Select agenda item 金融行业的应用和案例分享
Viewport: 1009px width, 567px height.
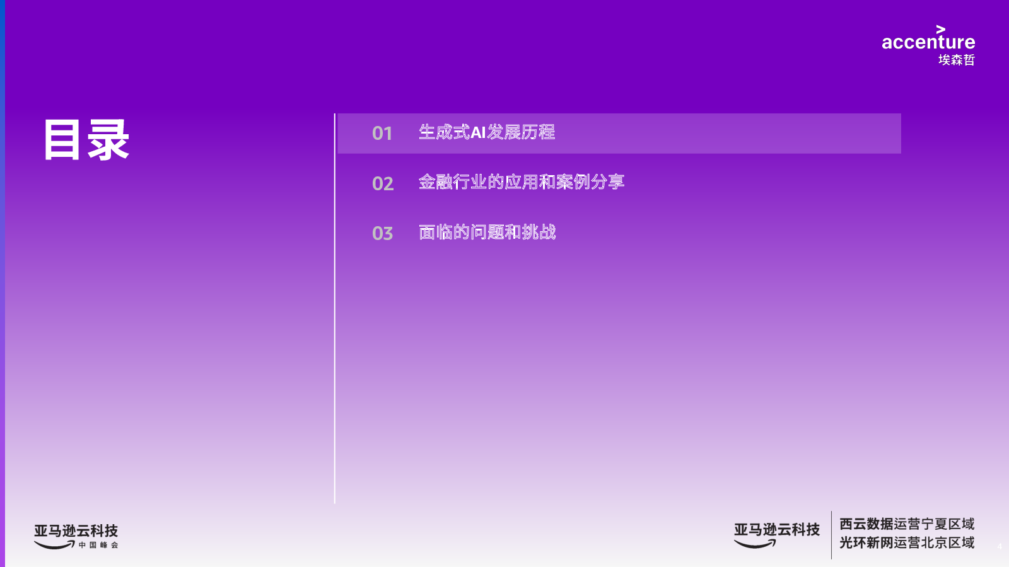click(x=521, y=182)
